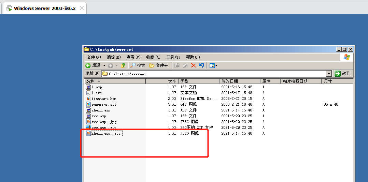
Task: Select the file name iisstart.htm
Action: [104, 98]
